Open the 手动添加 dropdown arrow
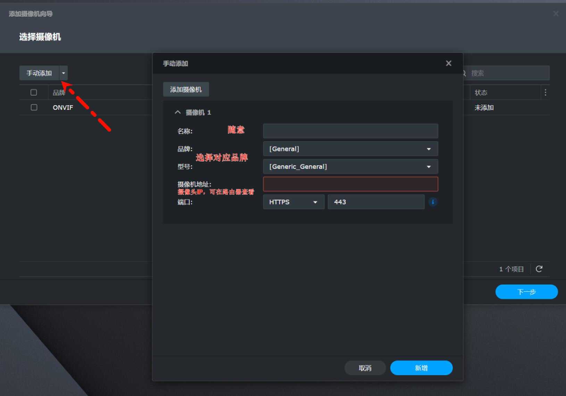This screenshot has width=566, height=396. click(64, 73)
